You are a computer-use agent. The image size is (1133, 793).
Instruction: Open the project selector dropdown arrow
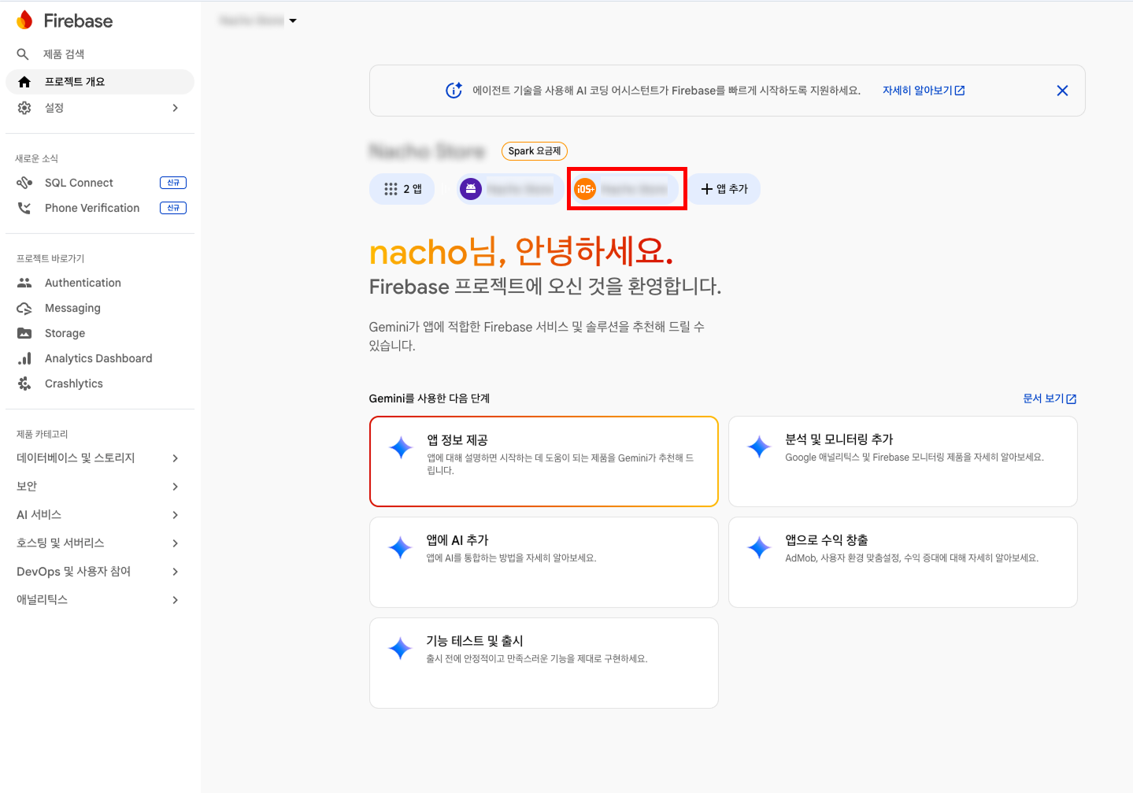pyautogui.click(x=293, y=21)
